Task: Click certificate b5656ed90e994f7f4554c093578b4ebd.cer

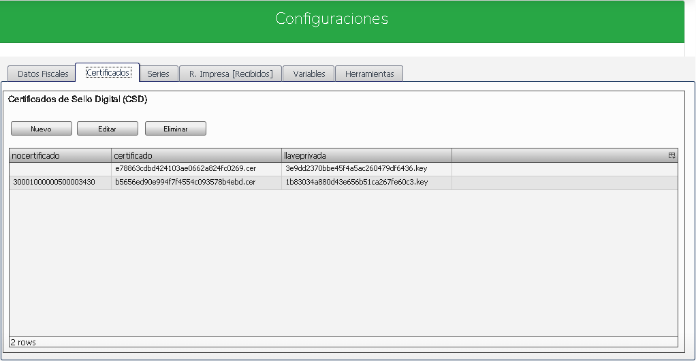Action: [x=185, y=183]
